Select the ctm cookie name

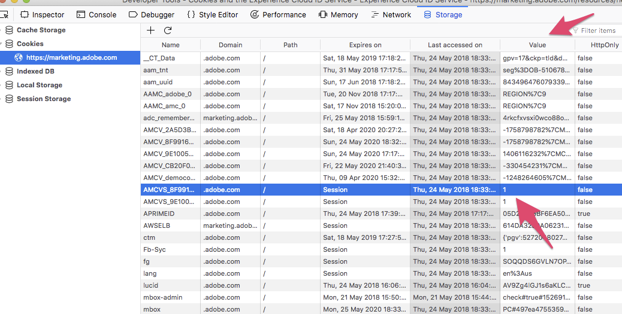point(149,237)
